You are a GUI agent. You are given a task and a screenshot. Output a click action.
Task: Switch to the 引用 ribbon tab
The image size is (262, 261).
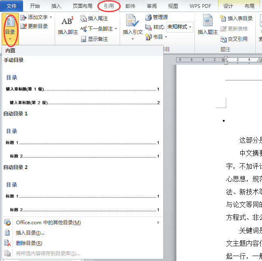pos(109,6)
